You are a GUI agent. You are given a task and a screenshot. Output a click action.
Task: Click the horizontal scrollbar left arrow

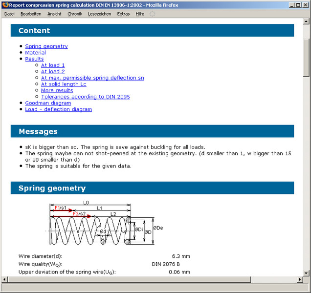[x=5, y=279]
